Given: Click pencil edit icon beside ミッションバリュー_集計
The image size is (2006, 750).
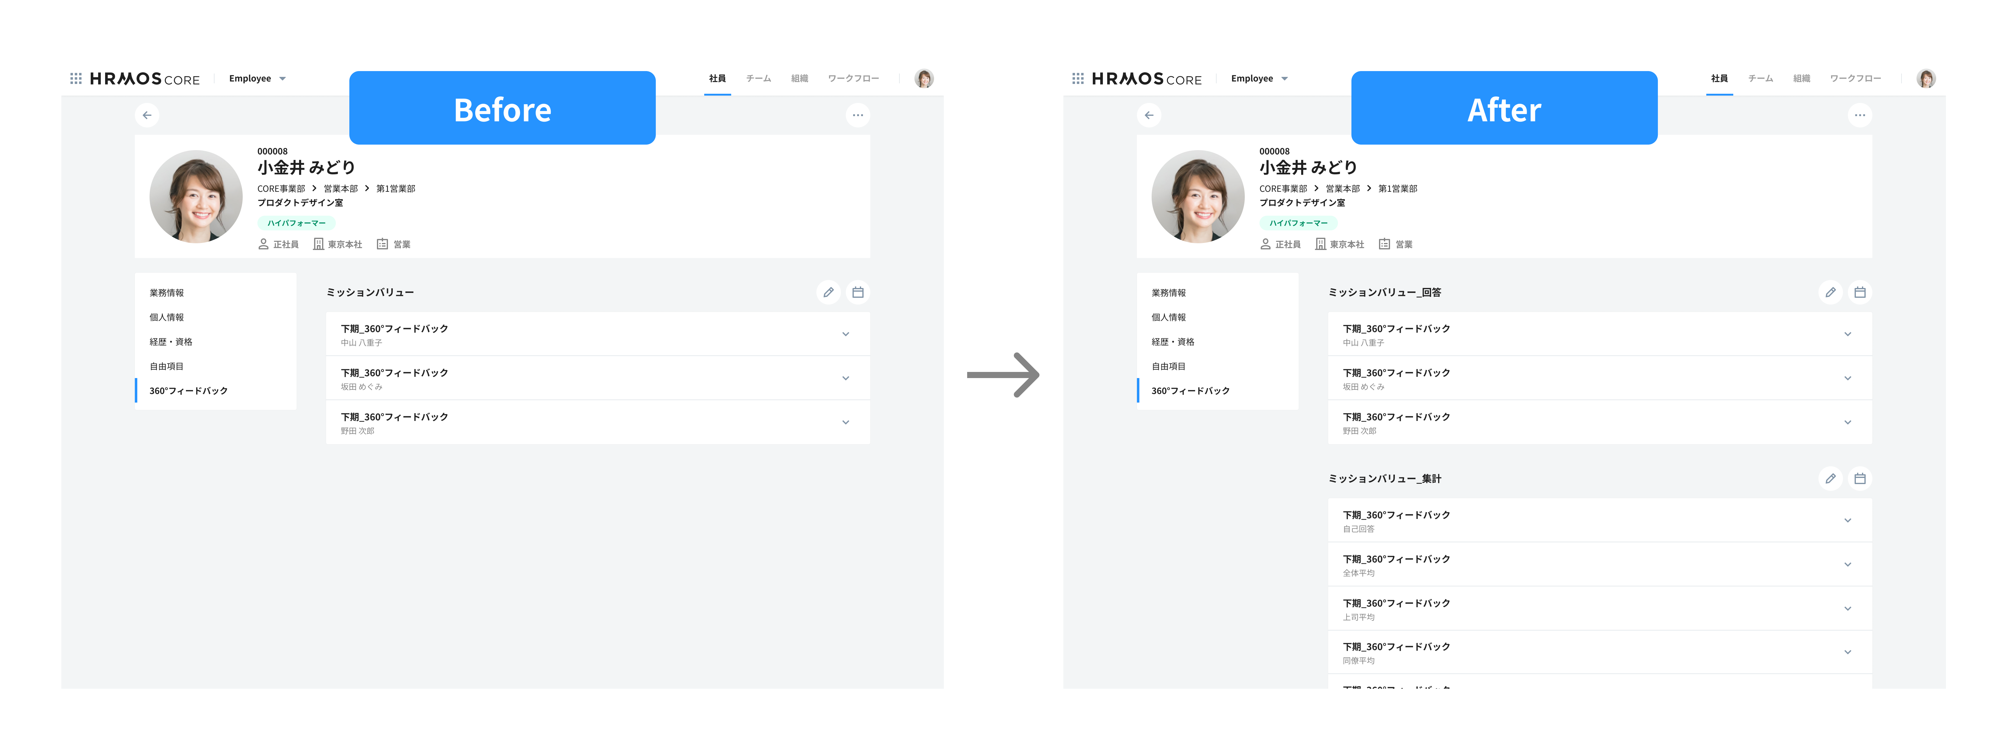Looking at the screenshot, I should point(1830,478).
